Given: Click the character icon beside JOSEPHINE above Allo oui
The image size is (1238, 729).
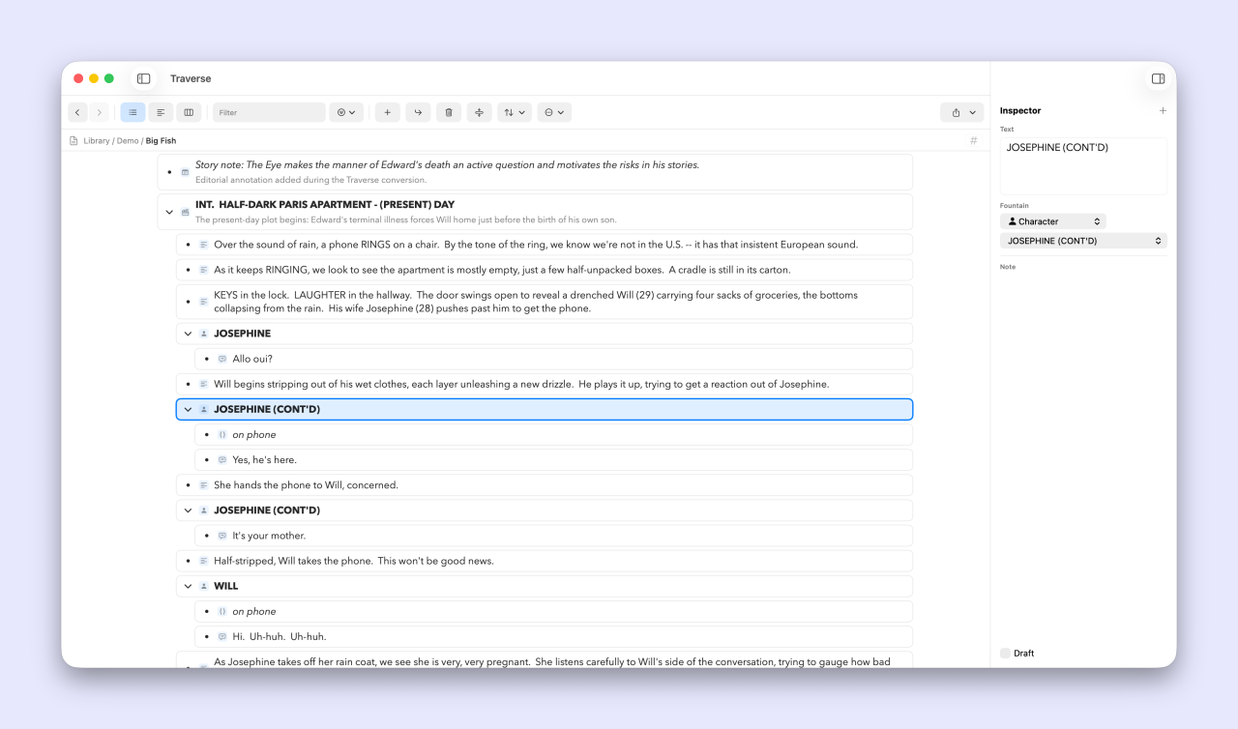Looking at the screenshot, I should [x=204, y=334].
